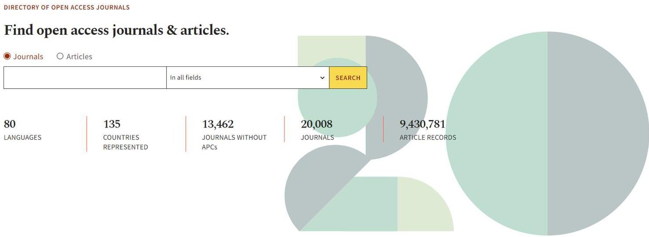The height and width of the screenshot is (237, 649).
Task: Click the JOURNALS WITHOUT APCs label
Action: pos(234,142)
